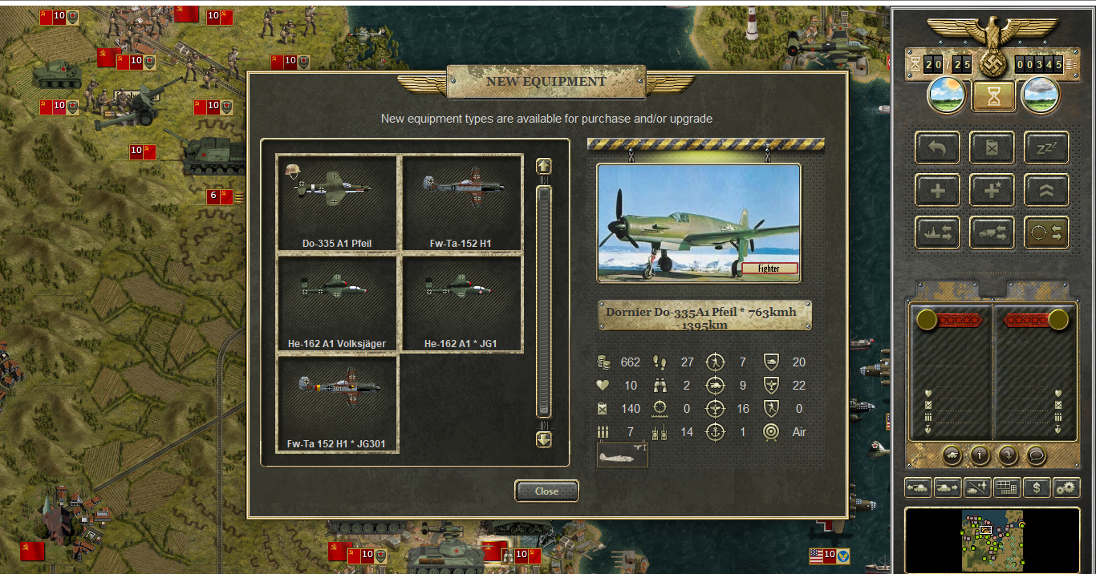Click the close defense infantry shield icon
The height and width of the screenshot is (574, 1096).
pos(772,408)
